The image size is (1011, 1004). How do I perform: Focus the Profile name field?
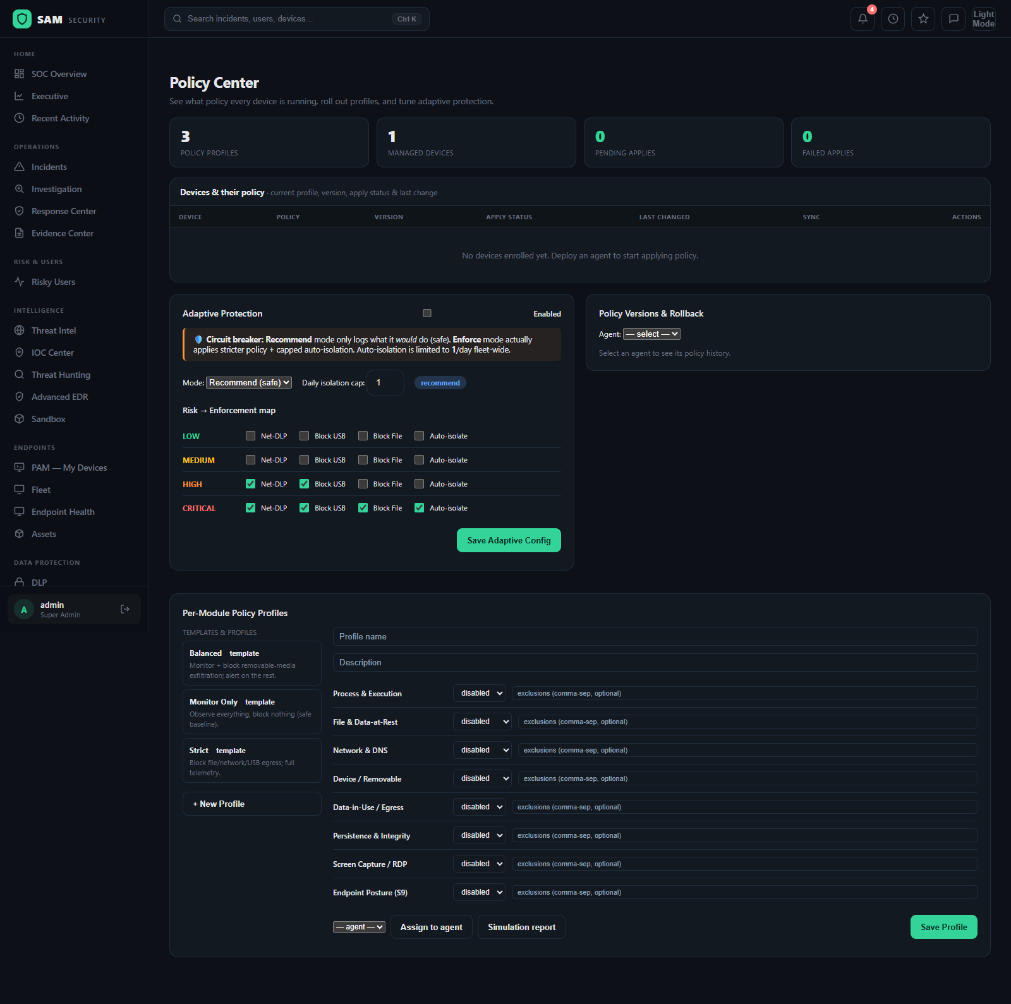click(655, 636)
